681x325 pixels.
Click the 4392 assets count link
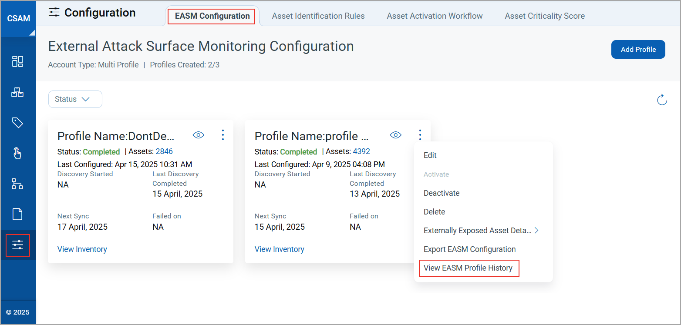point(361,151)
